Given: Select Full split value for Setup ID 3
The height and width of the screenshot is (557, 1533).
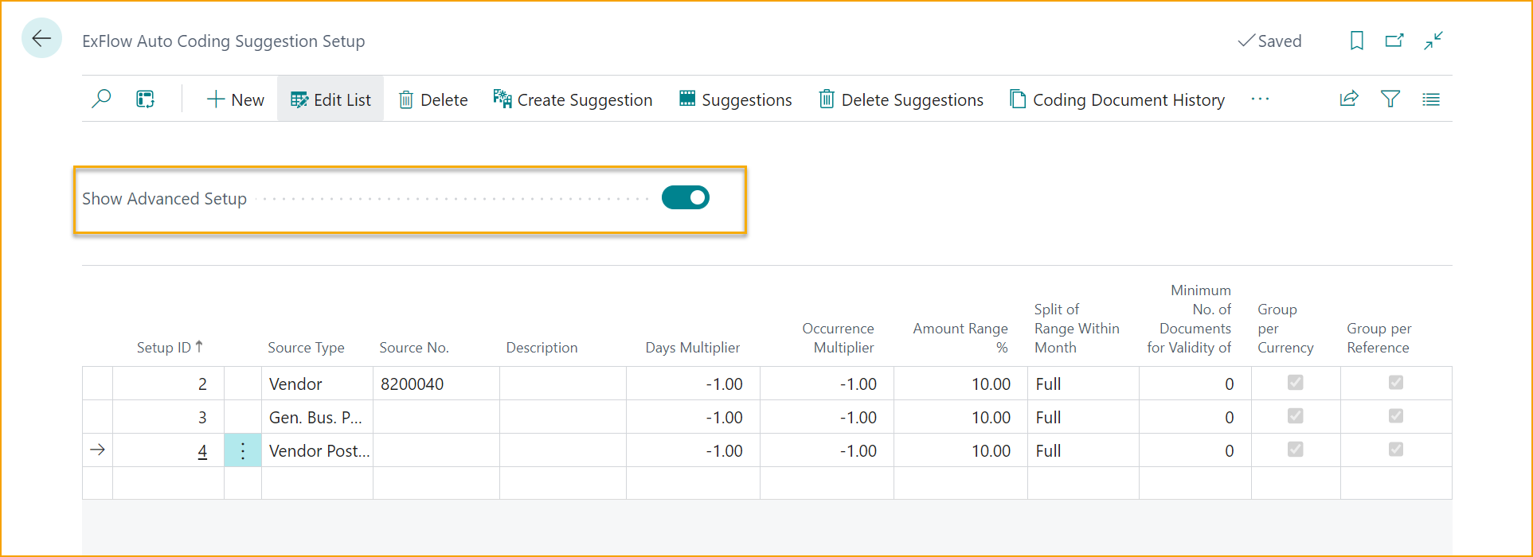Looking at the screenshot, I should pos(1083,417).
